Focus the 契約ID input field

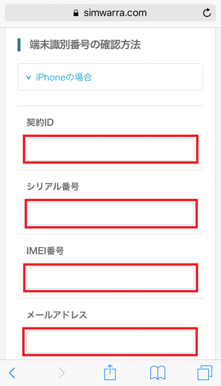tap(110, 149)
